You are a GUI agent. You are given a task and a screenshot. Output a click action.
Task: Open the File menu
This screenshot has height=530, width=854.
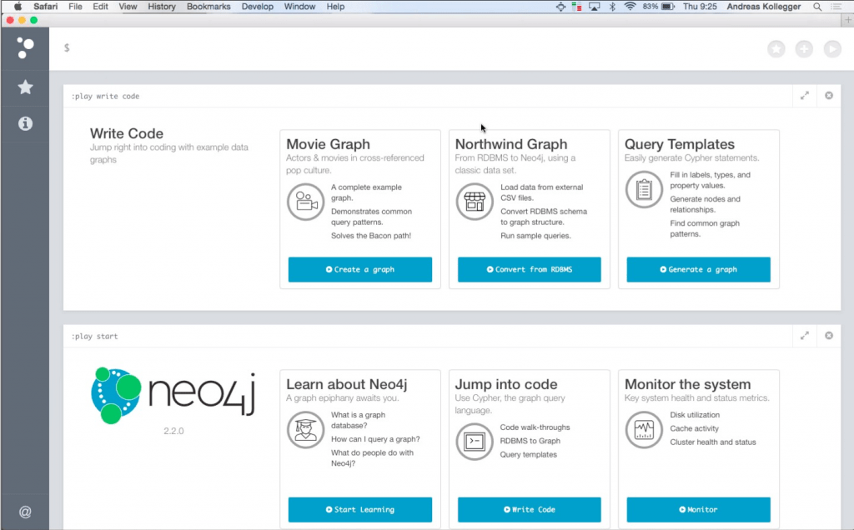(x=75, y=7)
